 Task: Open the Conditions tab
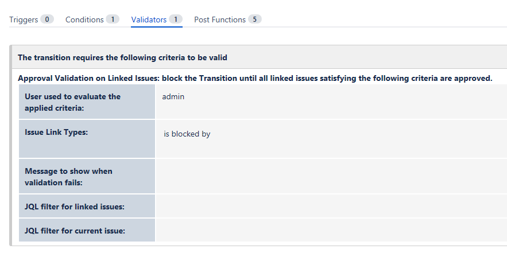84,20
